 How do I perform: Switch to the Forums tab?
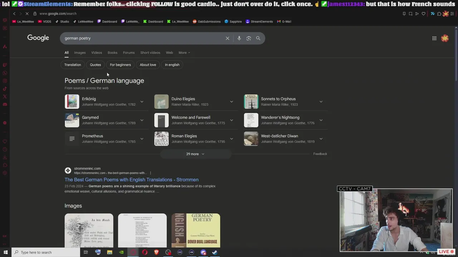coord(129,53)
